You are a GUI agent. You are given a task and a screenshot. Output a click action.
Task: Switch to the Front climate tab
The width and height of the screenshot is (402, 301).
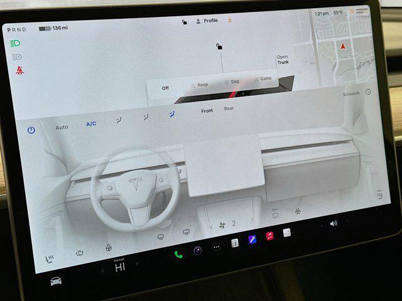(207, 111)
